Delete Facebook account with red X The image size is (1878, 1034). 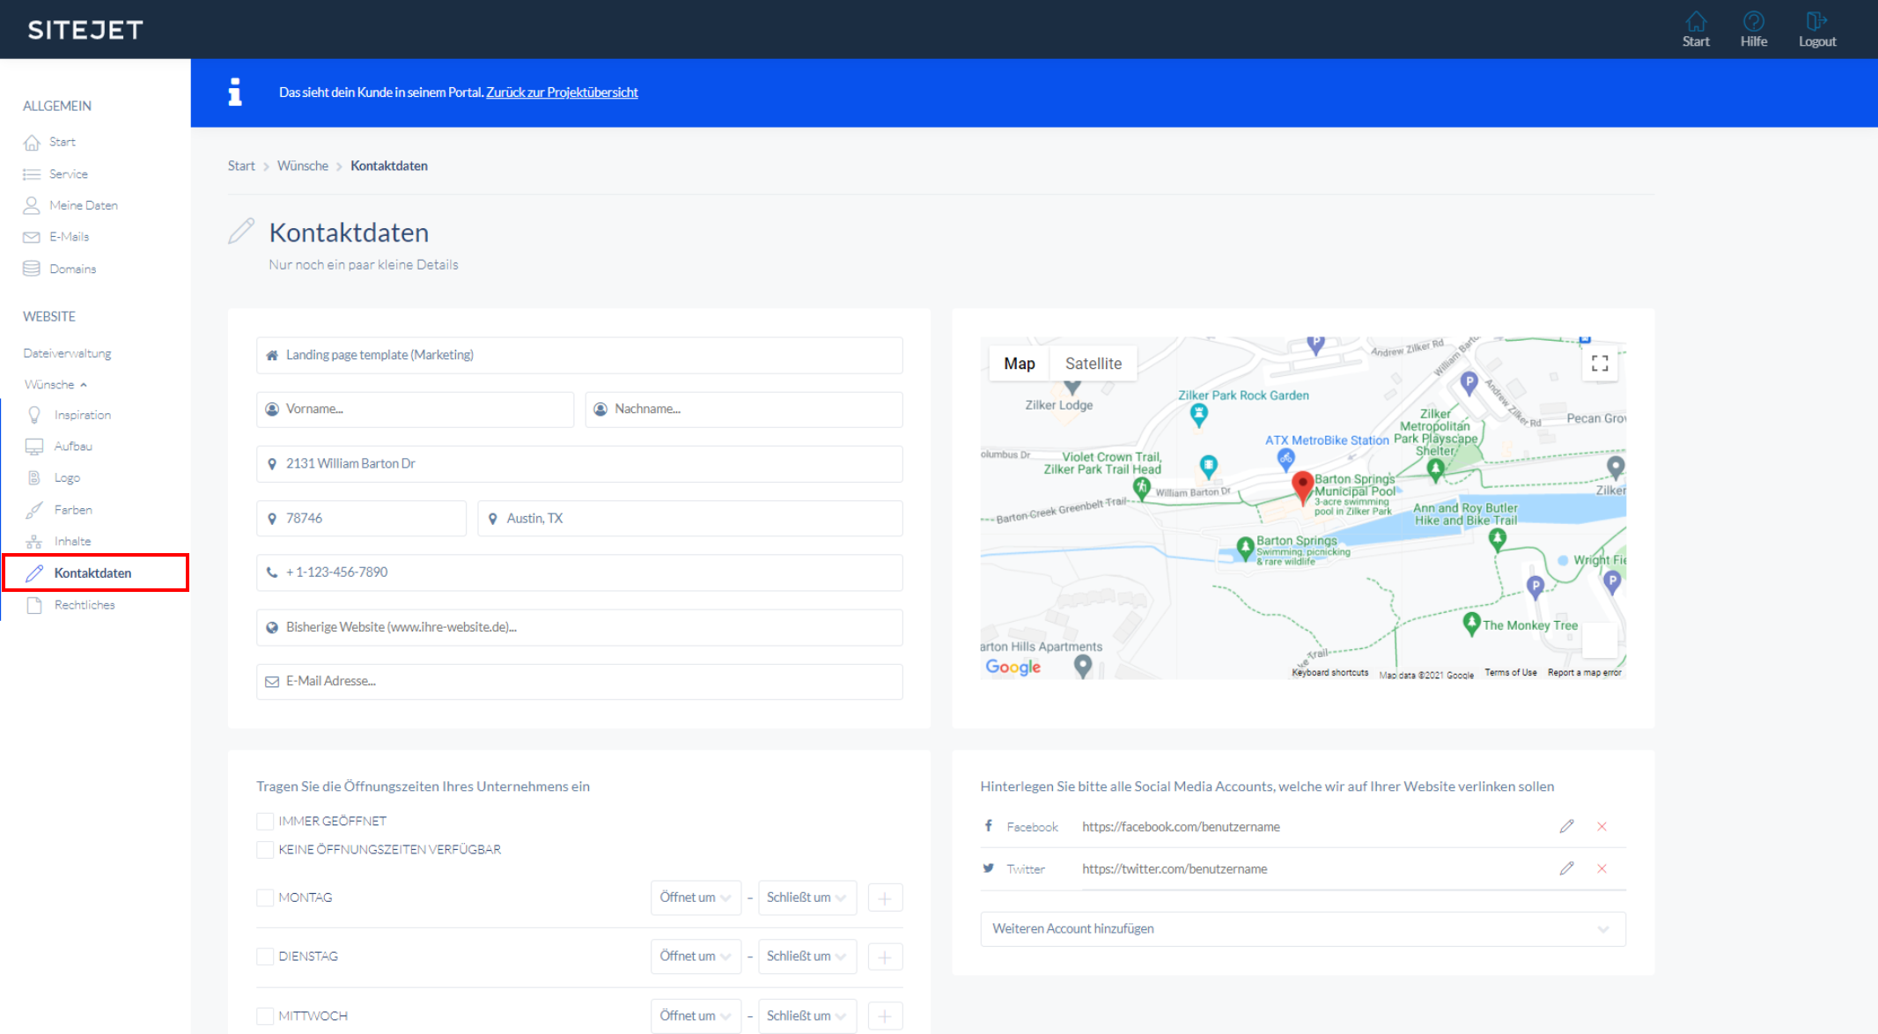click(x=1602, y=826)
